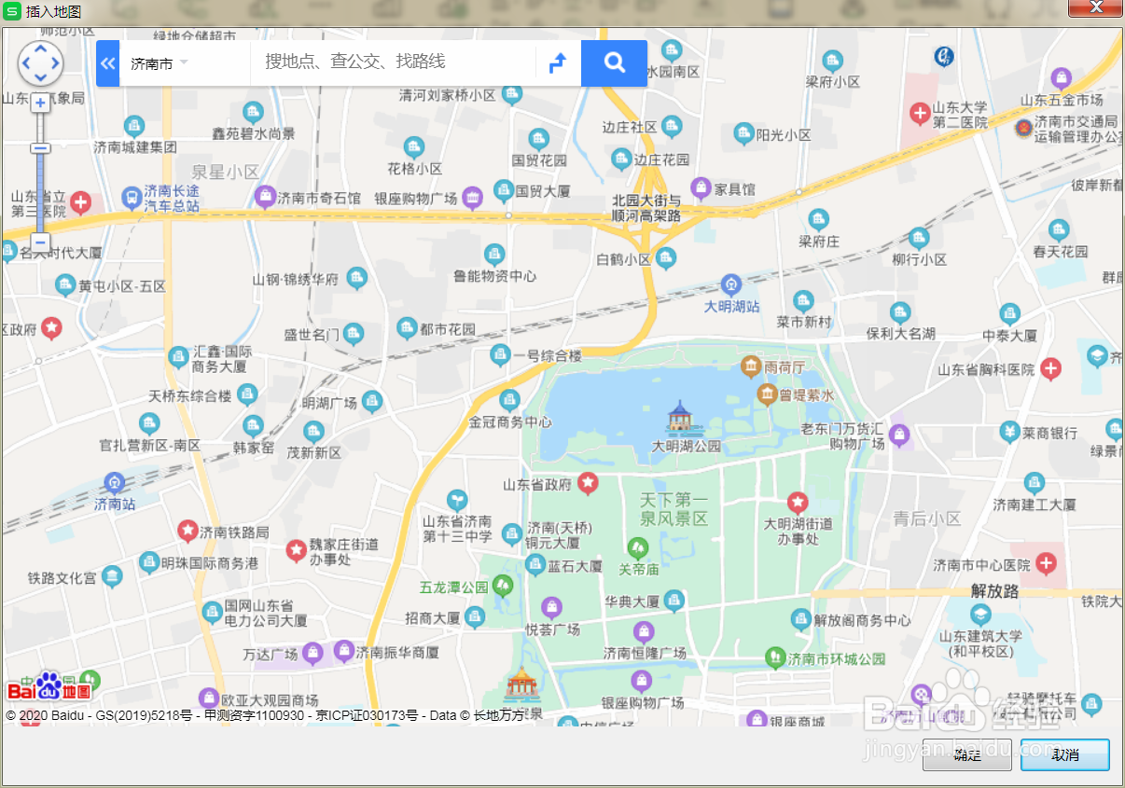Viewport: 1125px width, 788px height.
Task: Click the 济南恒隆广场 shopping icon
Action: pyautogui.click(x=644, y=632)
